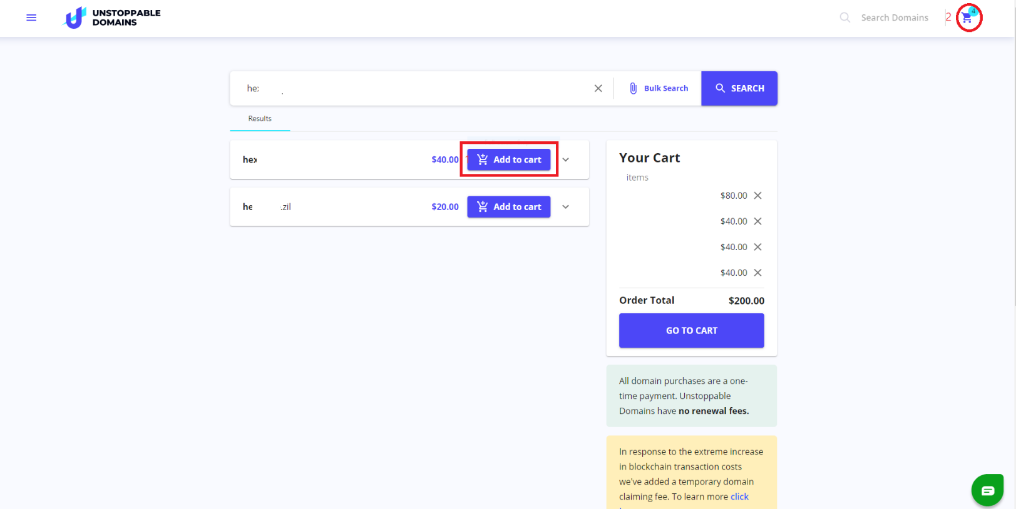This screenshot has width=1016, height=509.
Task: Select the Results tab
Action: [260, 119]
